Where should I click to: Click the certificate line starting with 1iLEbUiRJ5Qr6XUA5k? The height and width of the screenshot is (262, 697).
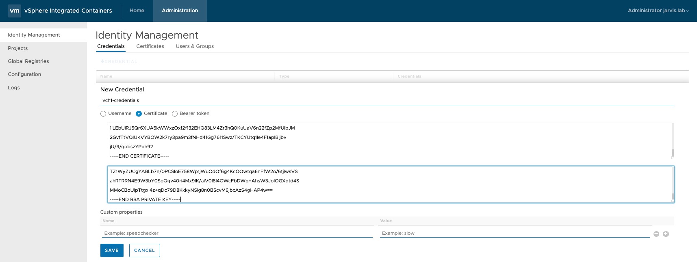pyautogui.click(x=202, y=128)
